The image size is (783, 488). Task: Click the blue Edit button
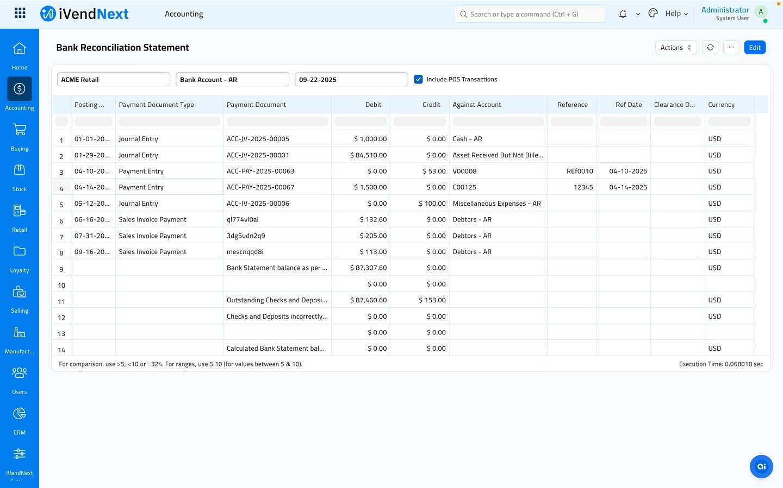[x=755, y=48]
